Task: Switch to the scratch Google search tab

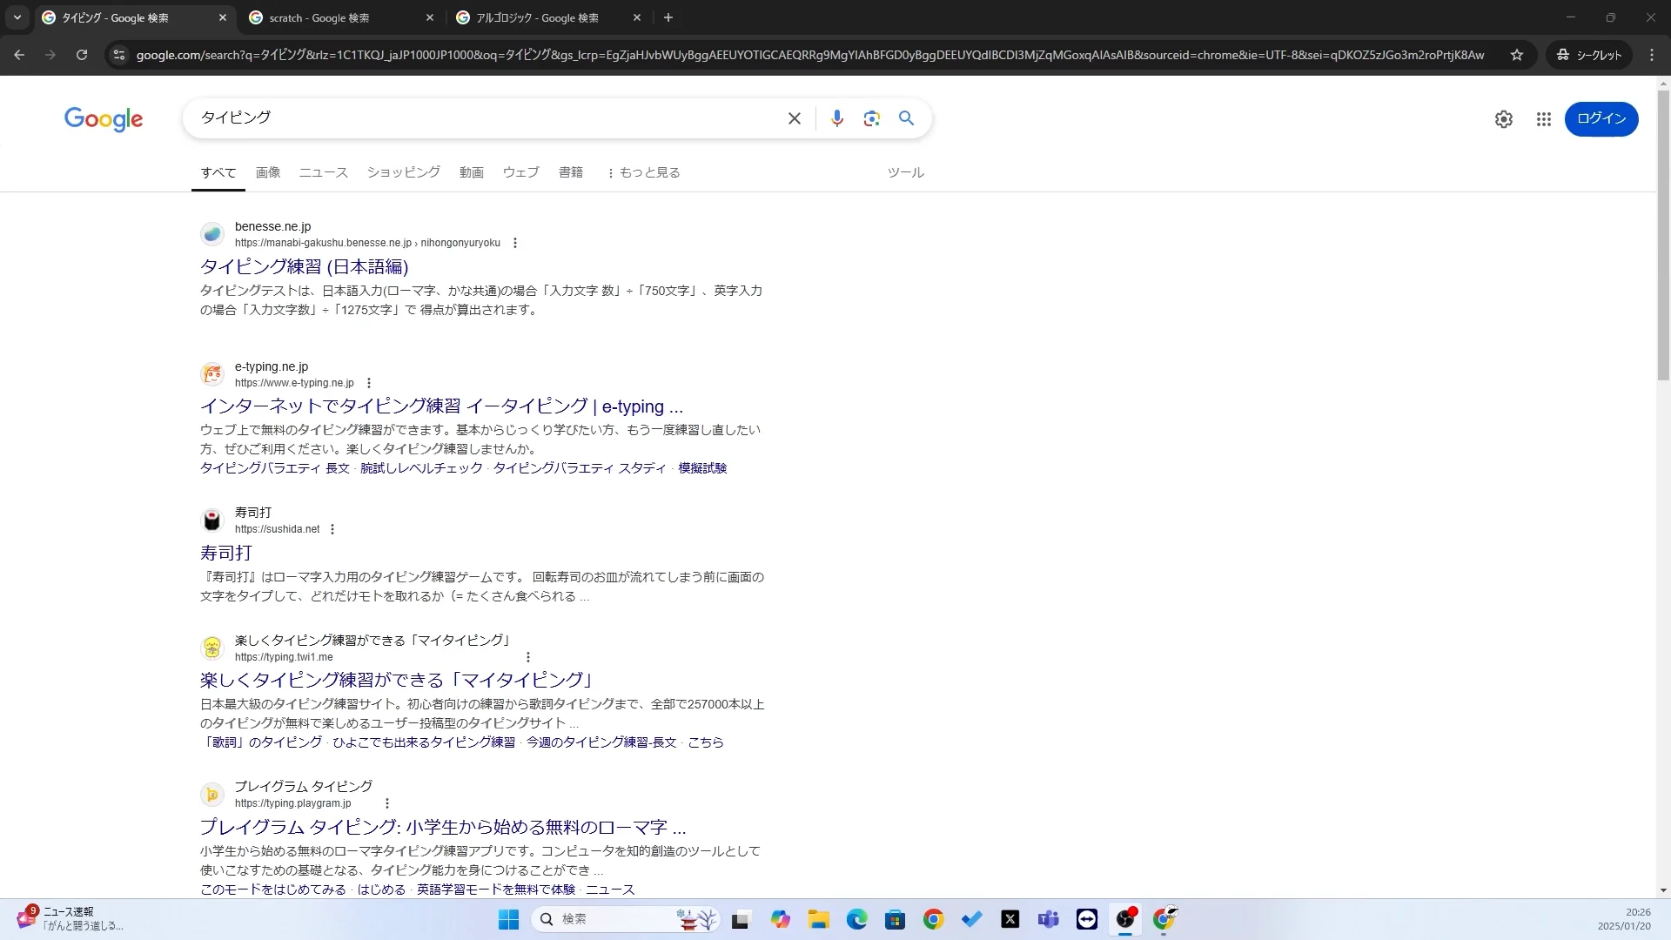Action: 319,17
